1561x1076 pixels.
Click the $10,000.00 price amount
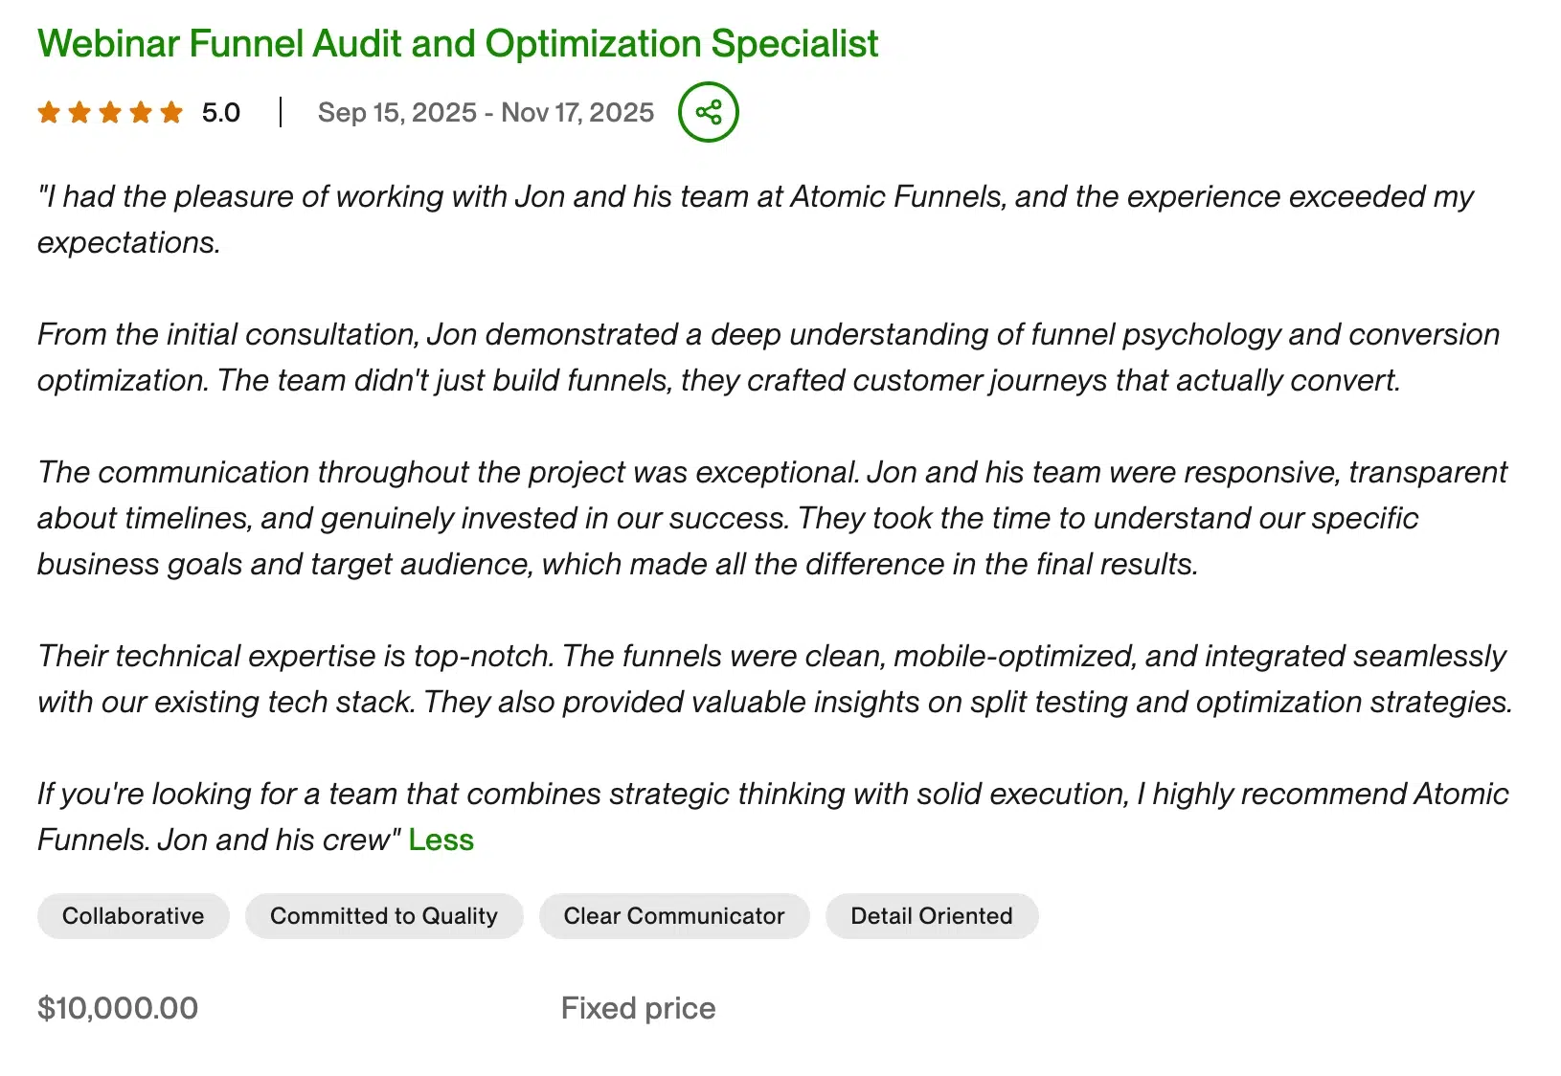coord(118,1007)
